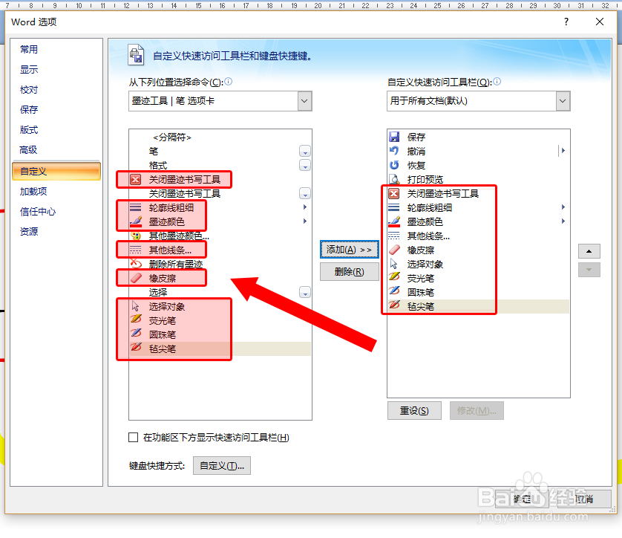The width and height of the screenshot is (622, 538).
Task: Close the Word 选项 dialog
Action: pos(600,22)
